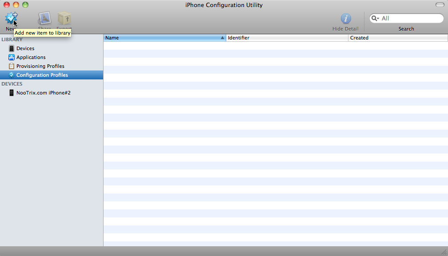Click the yellow minimize window button
This screenshot has width=448, height=256.
(16, 5)
